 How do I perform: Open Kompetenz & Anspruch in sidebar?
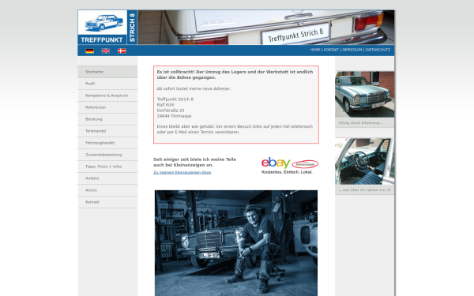[x=107, y=96]
